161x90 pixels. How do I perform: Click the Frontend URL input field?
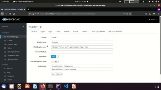coord(82,52)
